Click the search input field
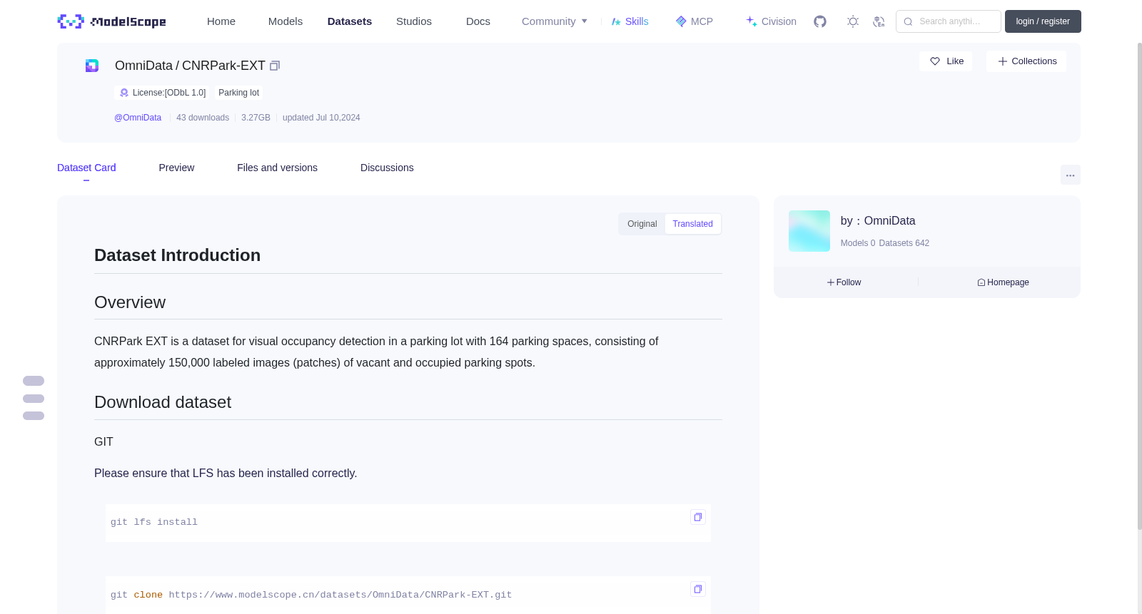This screenshot has width=1142, height=614. point(949,21)
